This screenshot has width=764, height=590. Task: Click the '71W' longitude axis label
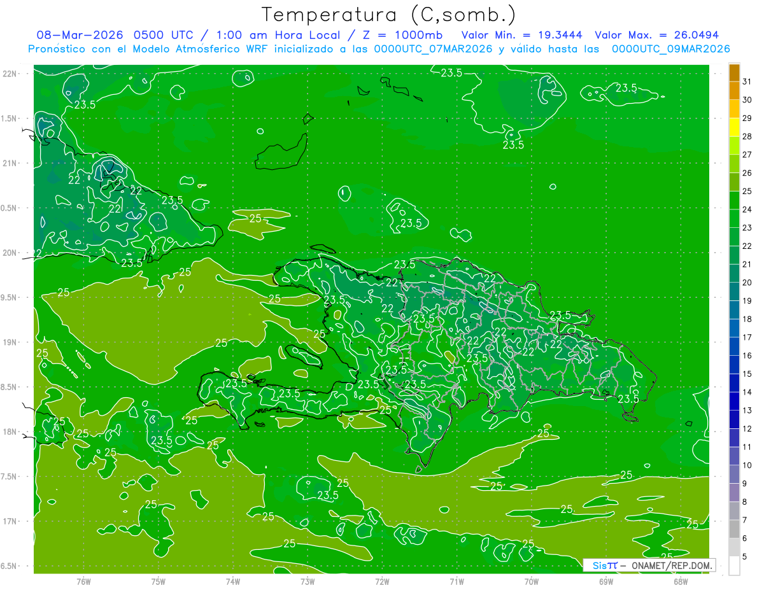point(456,582)
